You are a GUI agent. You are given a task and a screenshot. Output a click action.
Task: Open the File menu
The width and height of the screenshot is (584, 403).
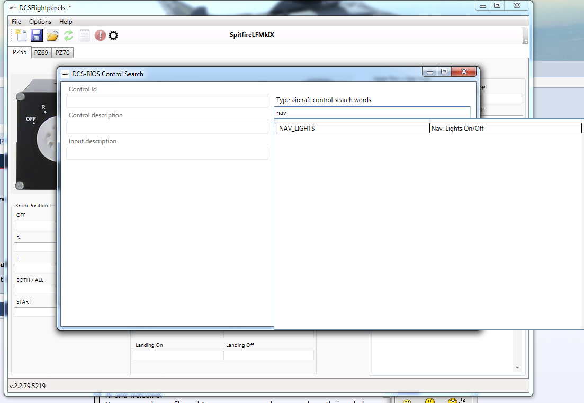coord(16,22)
